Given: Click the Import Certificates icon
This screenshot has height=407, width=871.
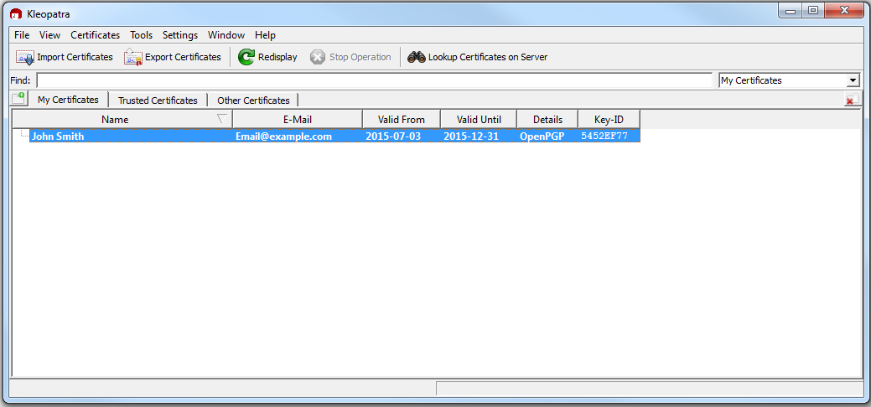Looking at the screenshot, I should [25, 57].
